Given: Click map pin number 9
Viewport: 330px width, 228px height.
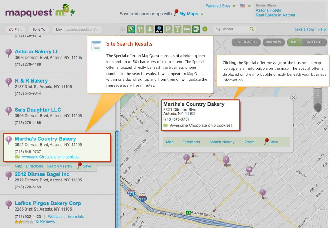Looking at the screenshot, I should click(x=186, y=158).
